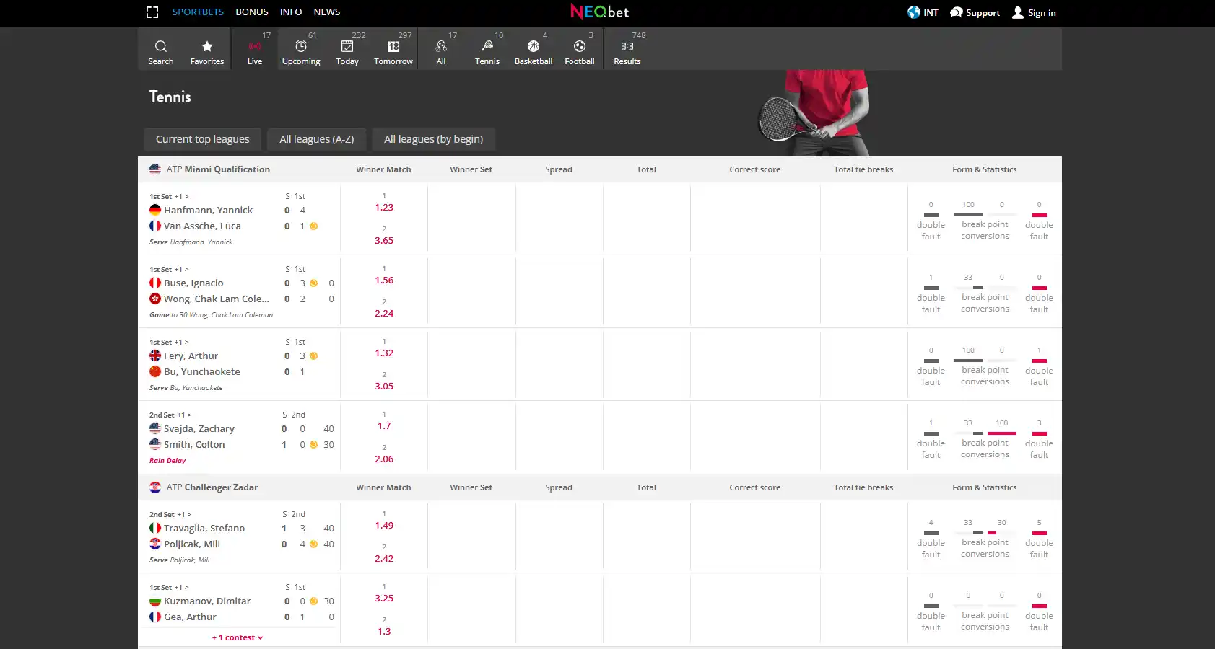This screenshot has width=1215, height=649.
Task: Open INT language selector
Action: coord(923,12)
